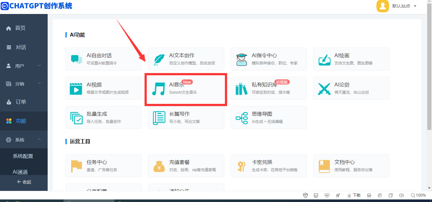Mute sound with the speaker icon
The height and width of the screenshot is (202, 432).
[x=402, y=195]
